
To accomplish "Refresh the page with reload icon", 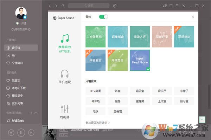I will [63, 6].
